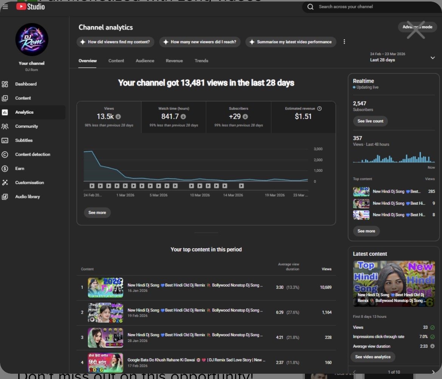Click 'Summarise my latest video performance' chip
This screenshot has height=379, width=442.
click(x=291, y=42)
